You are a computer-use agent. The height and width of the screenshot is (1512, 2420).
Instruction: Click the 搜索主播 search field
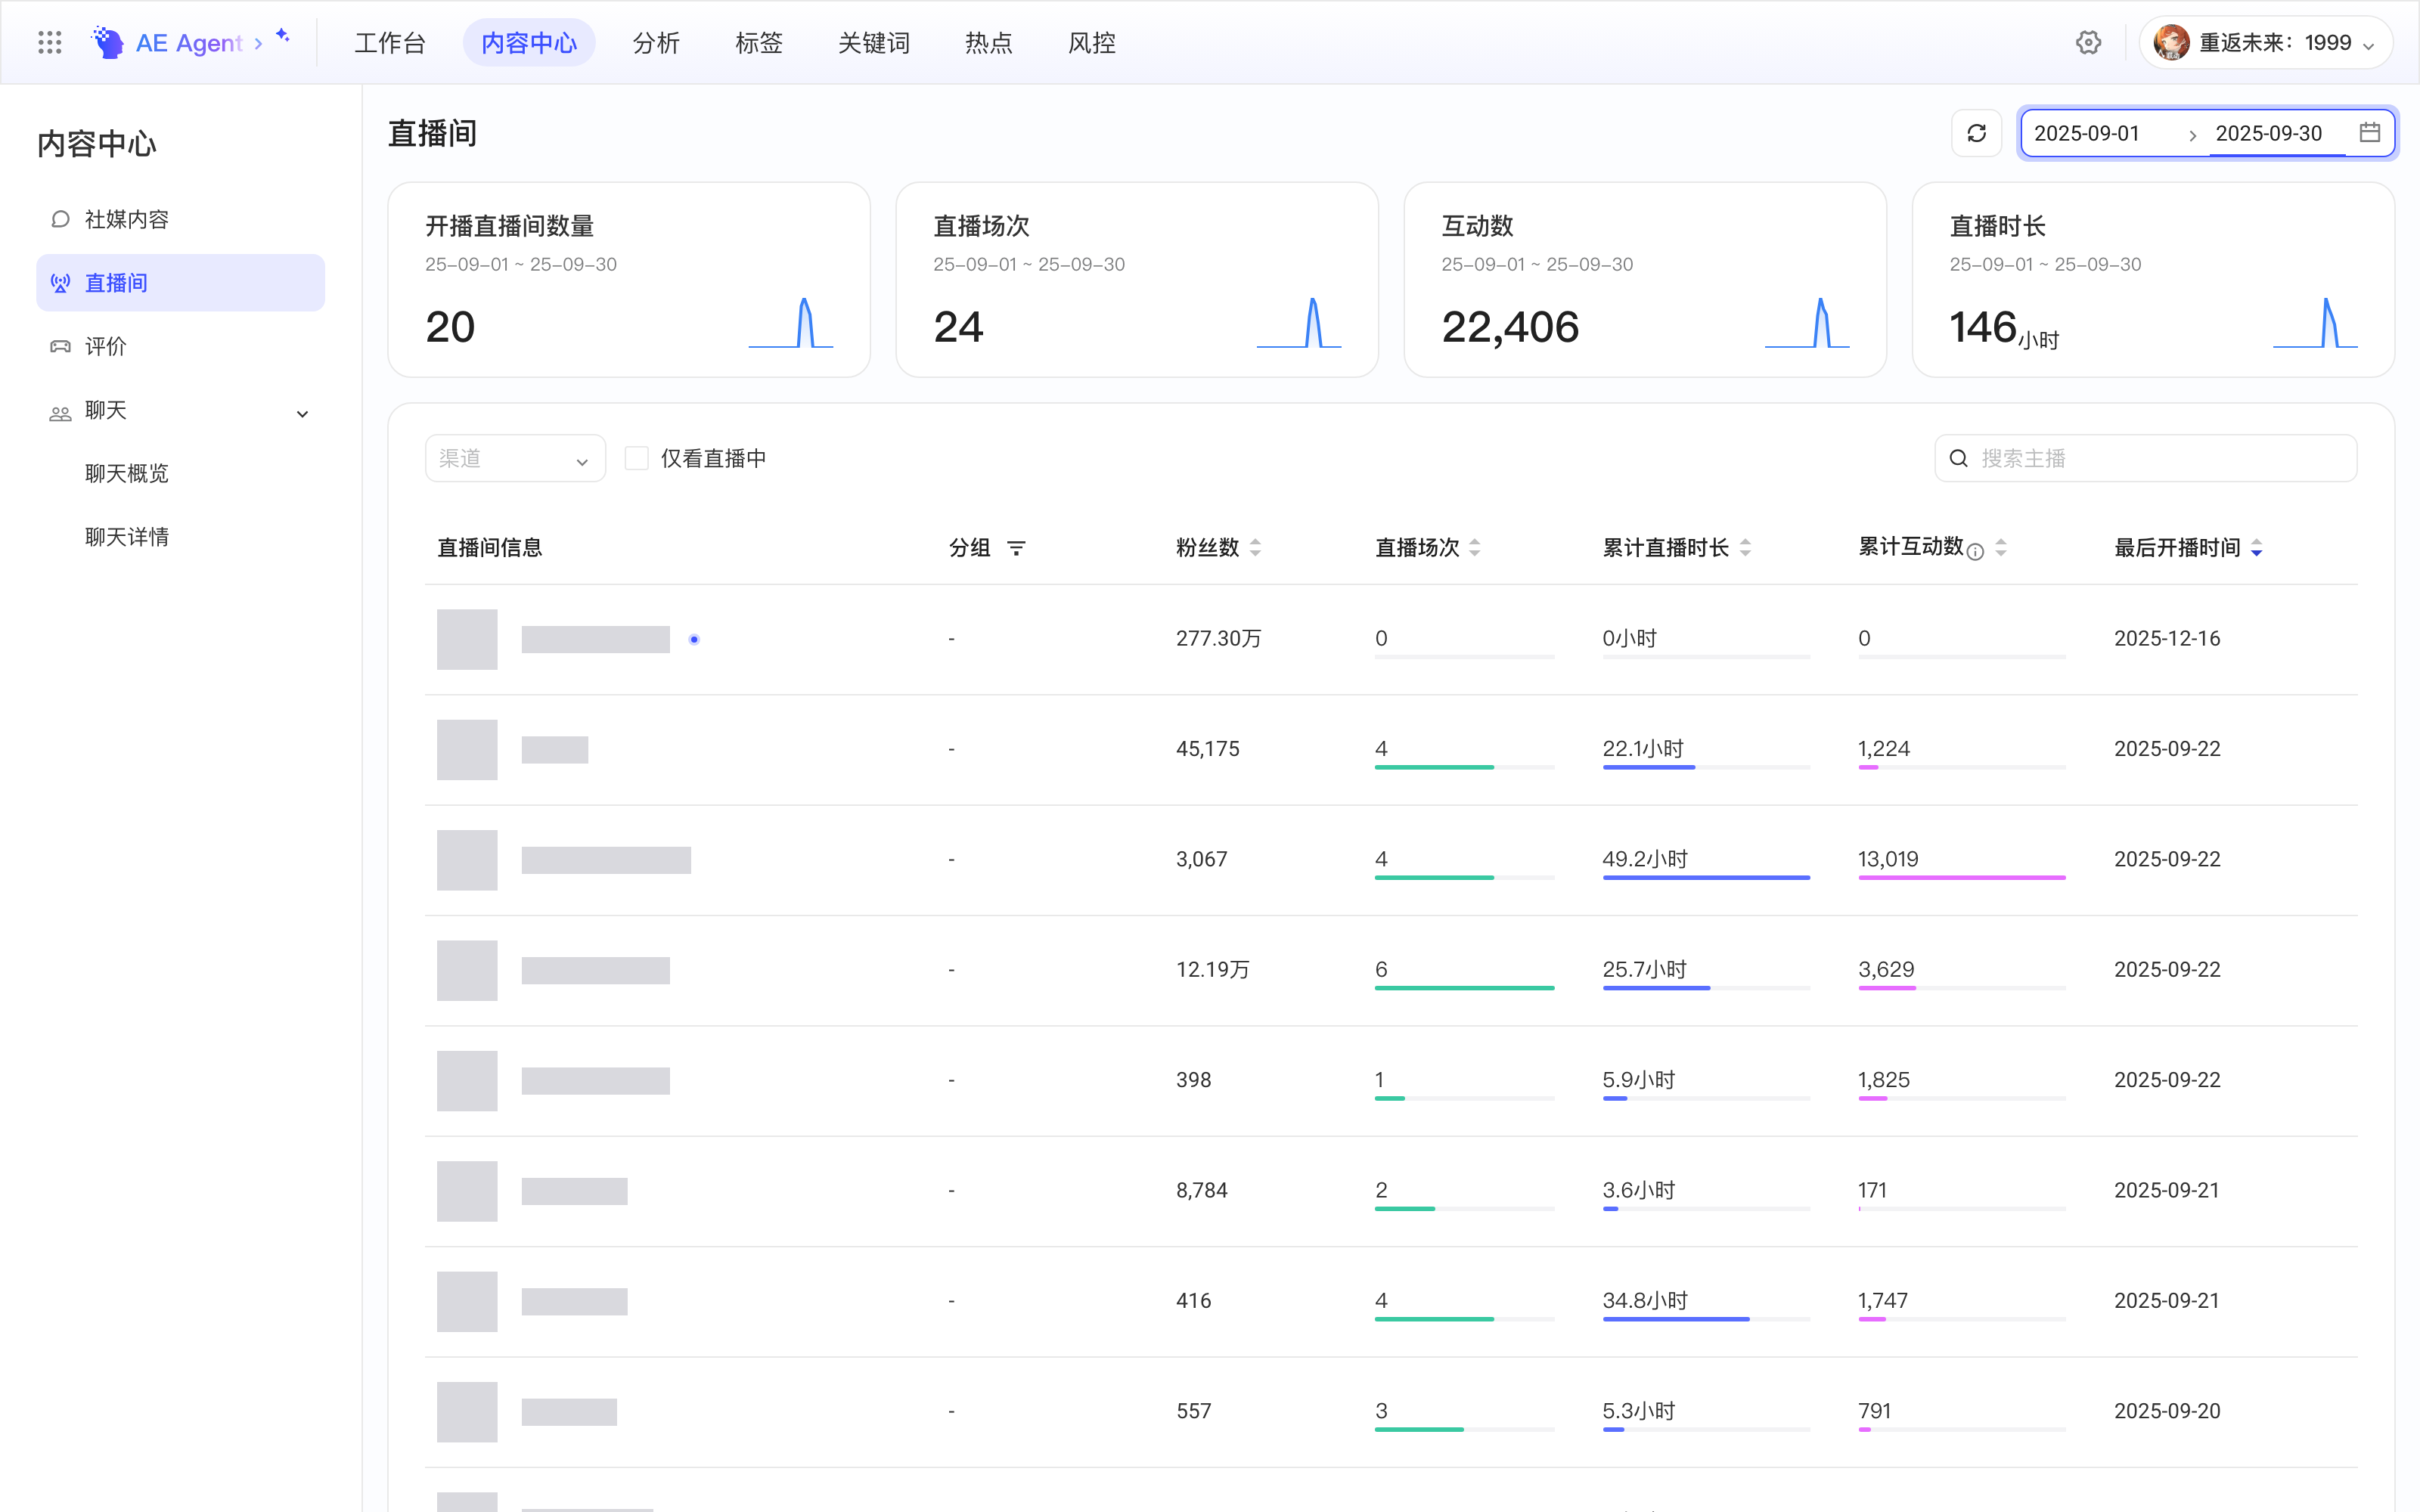(2145, 458)
